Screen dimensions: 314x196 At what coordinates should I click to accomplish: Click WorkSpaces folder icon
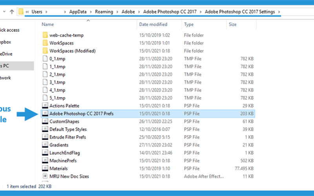[45, 43]
